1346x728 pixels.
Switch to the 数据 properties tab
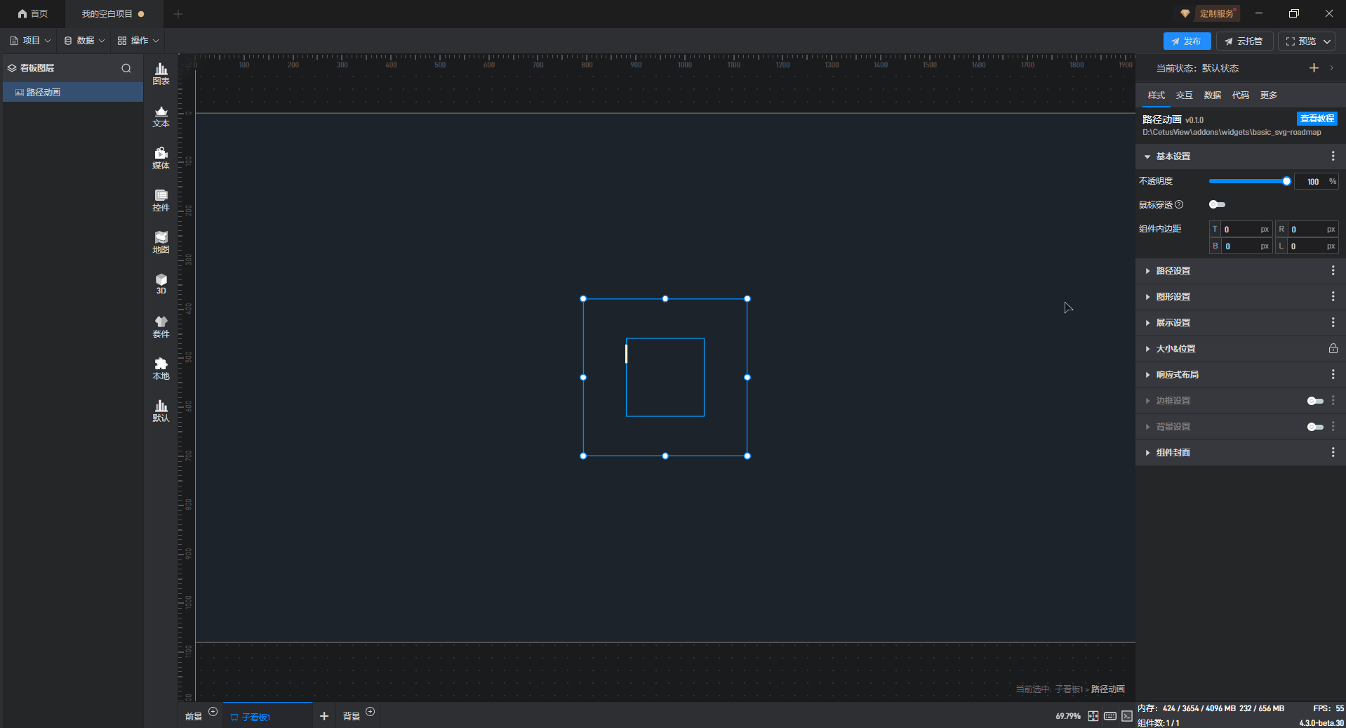tap(1212, 95)
